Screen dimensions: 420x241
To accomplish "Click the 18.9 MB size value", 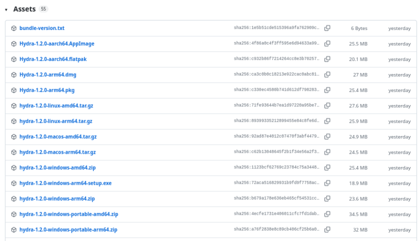I will pos(358,183).
